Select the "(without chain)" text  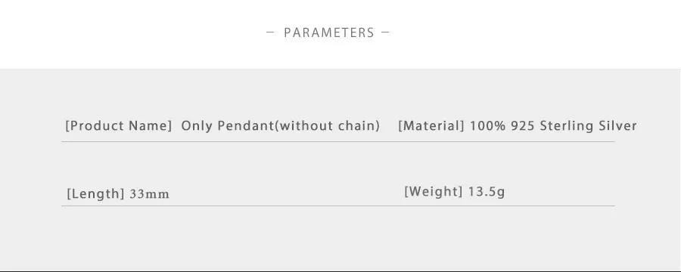(x=328, y=126)
